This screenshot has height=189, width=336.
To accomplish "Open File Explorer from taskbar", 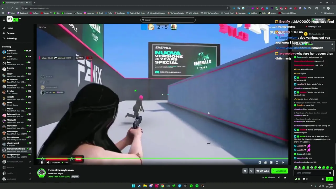I will [x=145, y=186].
